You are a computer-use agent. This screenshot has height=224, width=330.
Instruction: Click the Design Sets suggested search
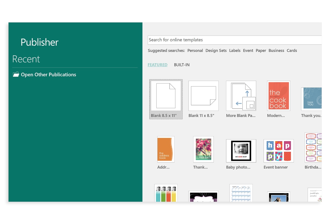[216, 51]
